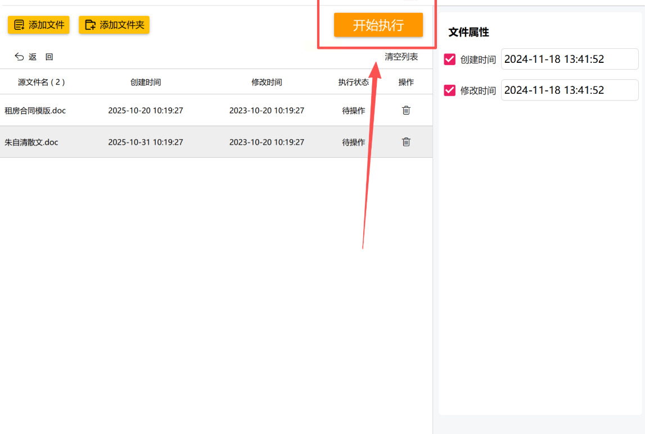Click the folder icon on 添加文件夹

click(x=90, y=25)
